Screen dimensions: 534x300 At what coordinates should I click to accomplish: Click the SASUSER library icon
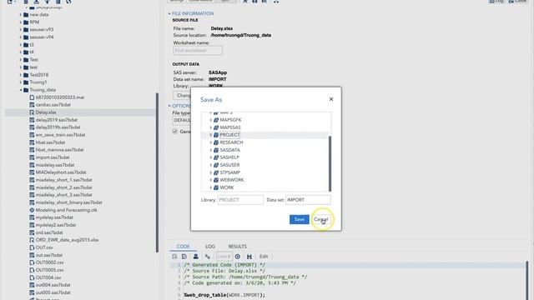pyautogui.click(x=216, y=165)
